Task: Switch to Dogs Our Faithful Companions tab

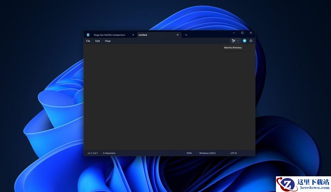Action: point(110,35)
